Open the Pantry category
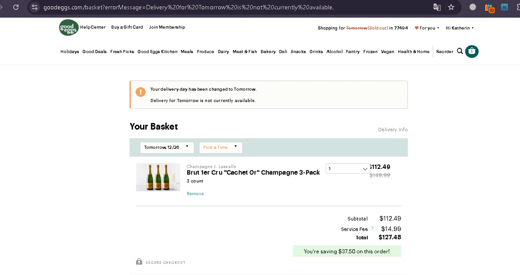This screenshot has height=275, width=520. click(x=353, y=52)
